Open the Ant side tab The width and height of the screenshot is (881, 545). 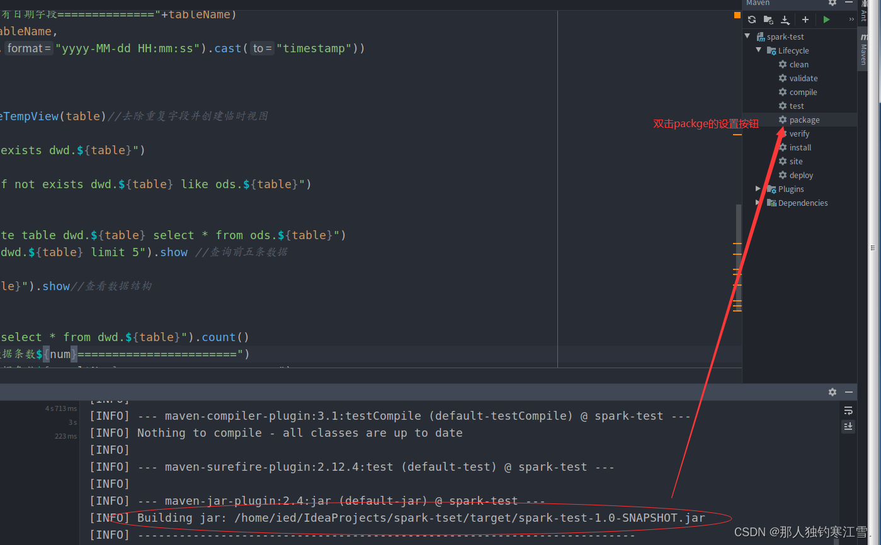pyautogui.click(x=863, y=13)
